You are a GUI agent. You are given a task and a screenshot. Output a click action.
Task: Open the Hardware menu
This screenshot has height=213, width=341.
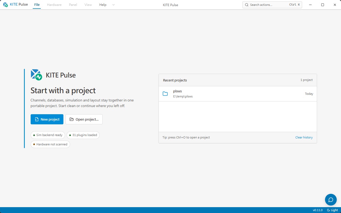pyautogui.click(x=54, y=5)
